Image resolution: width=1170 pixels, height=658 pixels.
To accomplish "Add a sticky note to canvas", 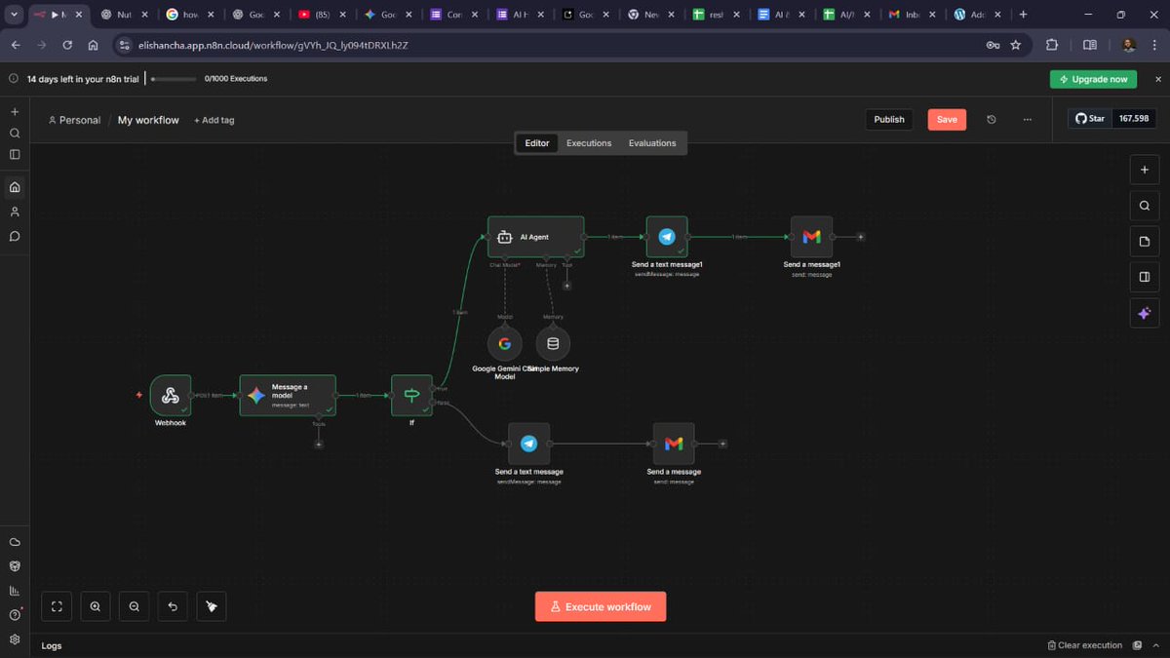I will pyautogui.click(x=1145, y=241).
